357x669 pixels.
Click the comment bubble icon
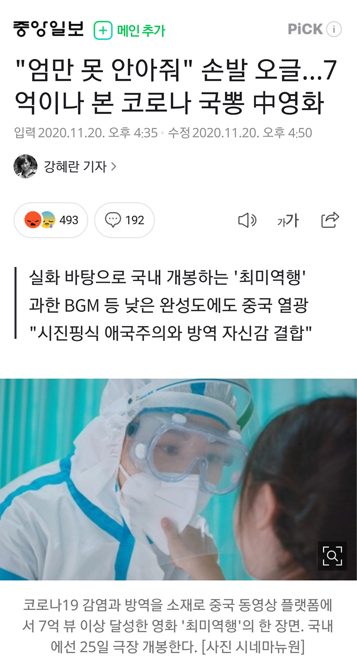coord(113,220)
